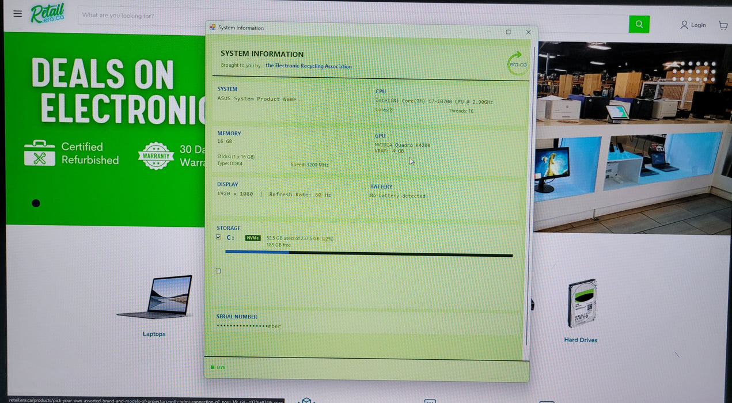732x403 pixels.
Task: Click the 'Speed: 3200 MHz' memory value
Action: point(309,165)
